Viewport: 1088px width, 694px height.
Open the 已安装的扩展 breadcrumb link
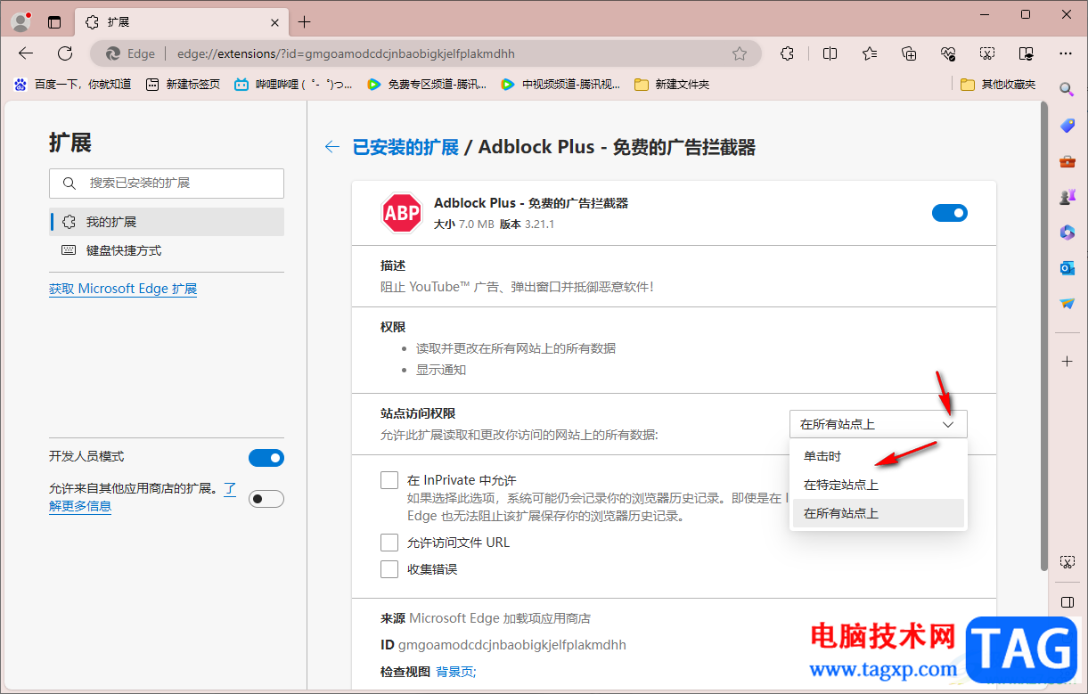tap(405, 147)
